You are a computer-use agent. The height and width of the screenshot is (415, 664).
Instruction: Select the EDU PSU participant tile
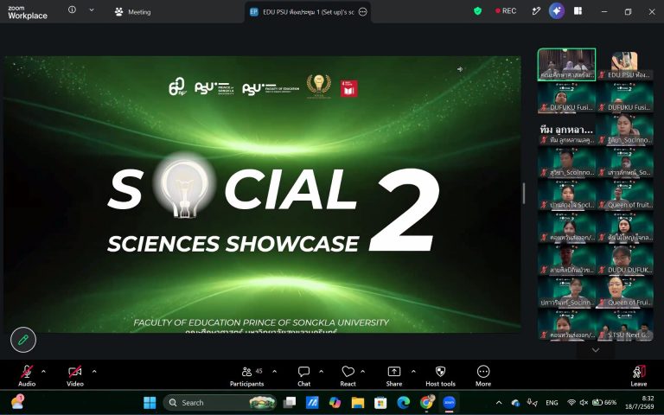pos(625,64)
